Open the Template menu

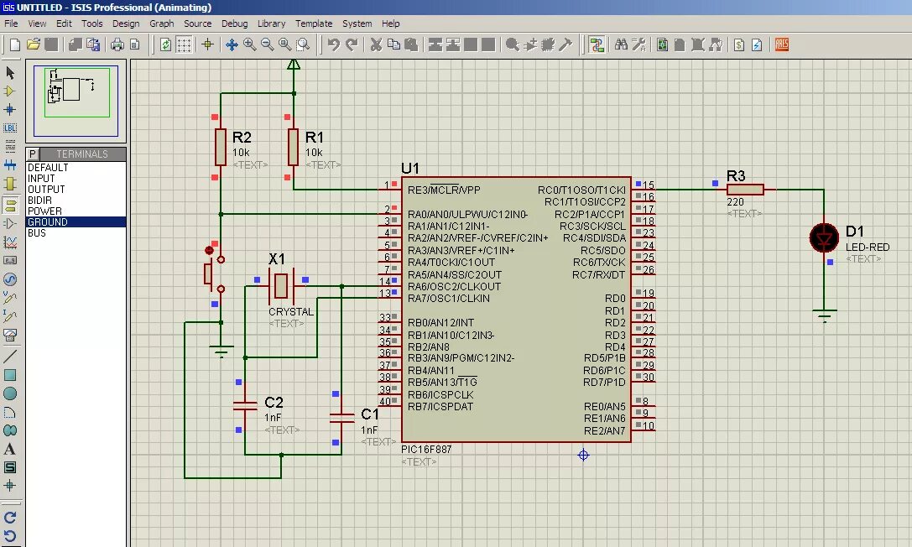[314, 23]
